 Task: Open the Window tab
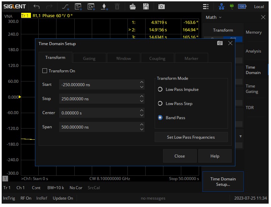click(x=123, y=58)
